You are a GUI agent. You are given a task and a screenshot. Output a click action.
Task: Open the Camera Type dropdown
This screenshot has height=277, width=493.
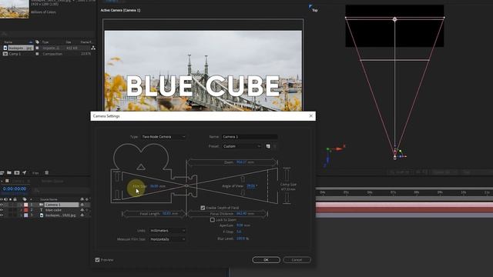click(163, 137)
